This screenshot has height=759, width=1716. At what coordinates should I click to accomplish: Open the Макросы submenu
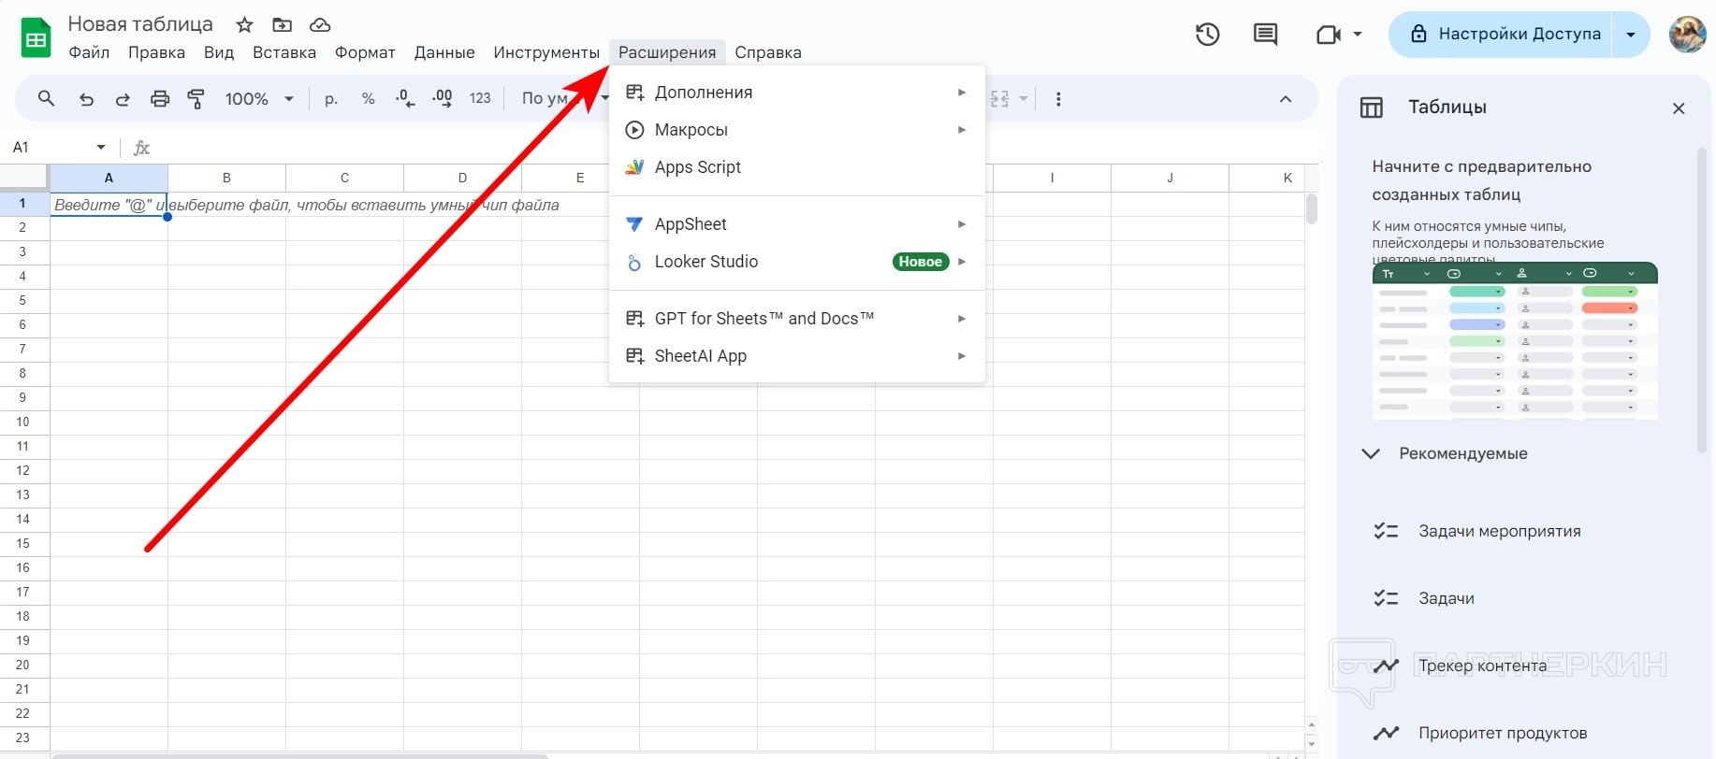[691, 130]
